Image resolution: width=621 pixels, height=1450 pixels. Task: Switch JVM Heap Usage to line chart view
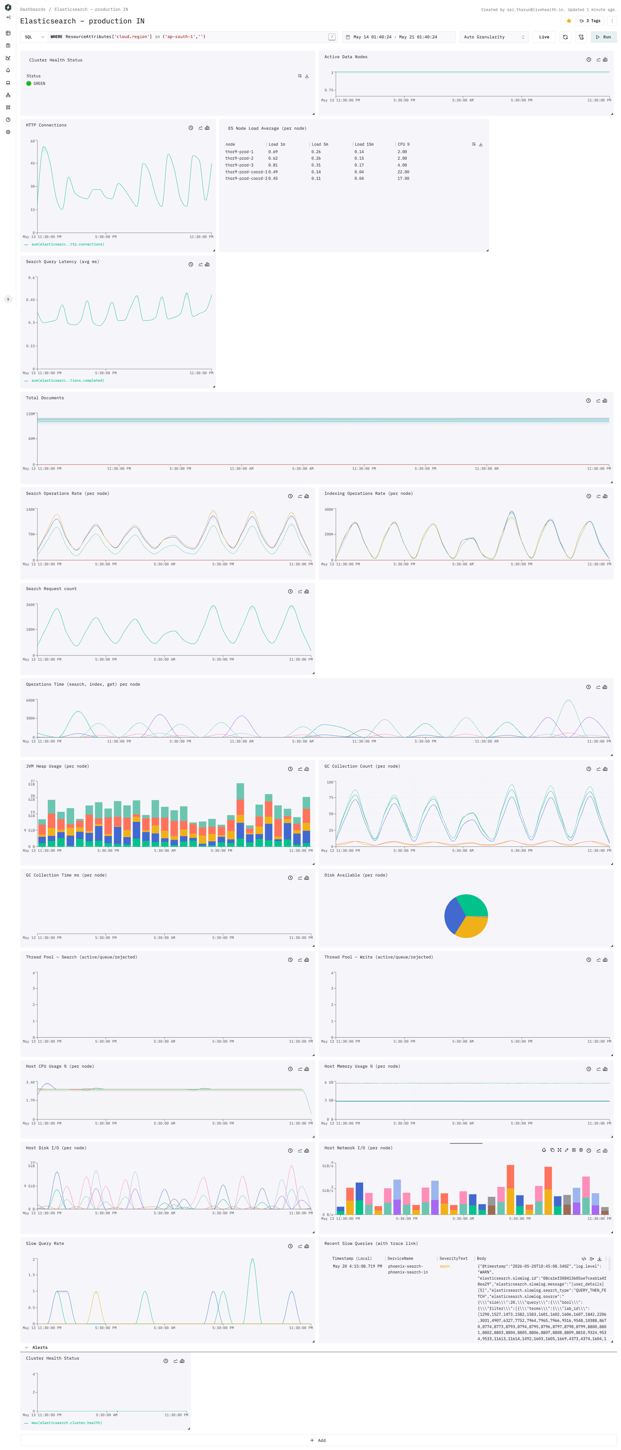click(299, 769)
